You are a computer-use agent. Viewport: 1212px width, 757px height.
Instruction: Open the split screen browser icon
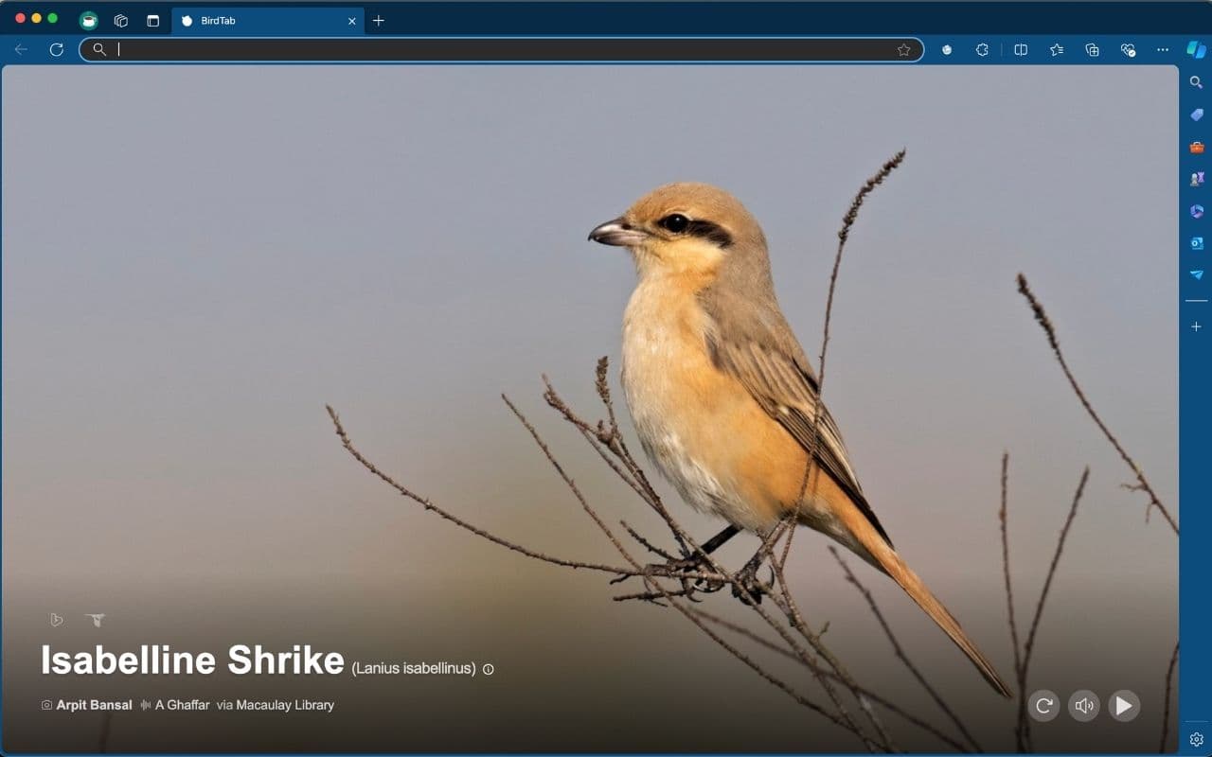pos(1020,49)
